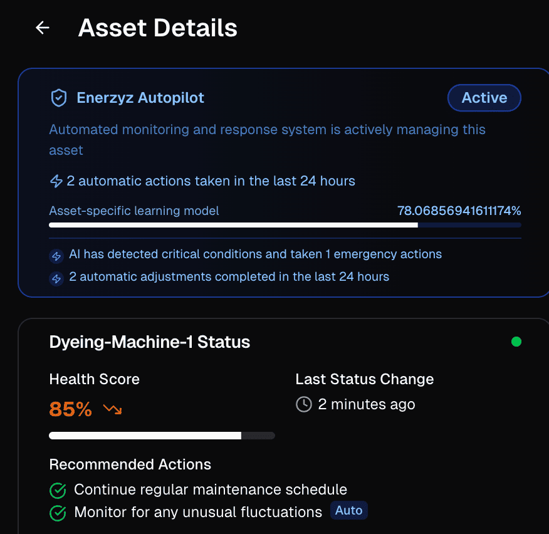Viewport: 549px width, 534px height.
Task: Click the Asset Details page title
Action: [157, 28]
